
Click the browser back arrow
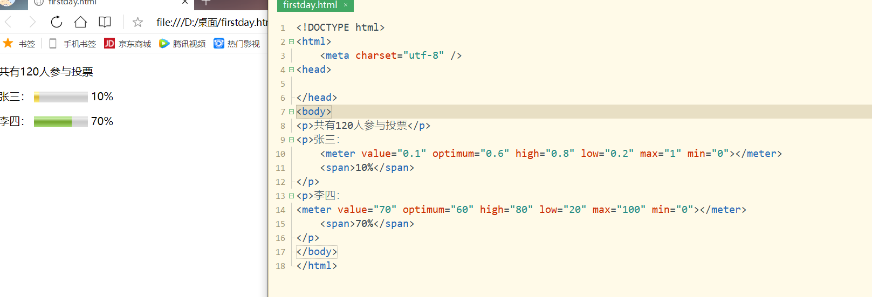coord(8,22)
